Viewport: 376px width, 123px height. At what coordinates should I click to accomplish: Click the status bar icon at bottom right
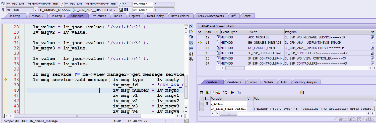pos(186,121)
